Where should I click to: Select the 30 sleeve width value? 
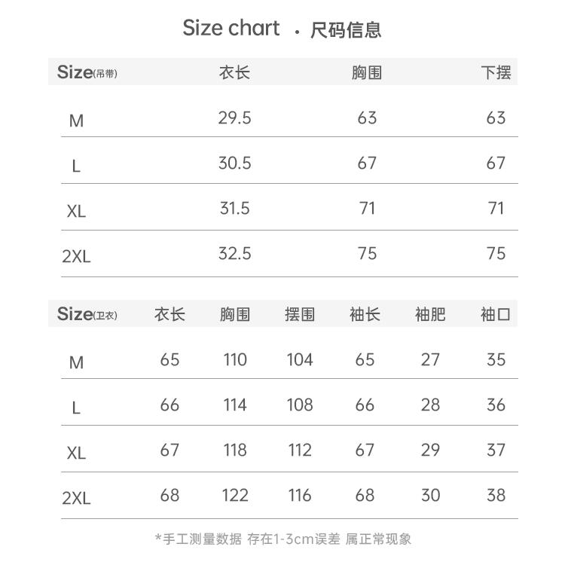pyautogui.click(x=430, y=496)
